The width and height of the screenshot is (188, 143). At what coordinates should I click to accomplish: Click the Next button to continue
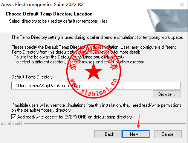(136, 134)
